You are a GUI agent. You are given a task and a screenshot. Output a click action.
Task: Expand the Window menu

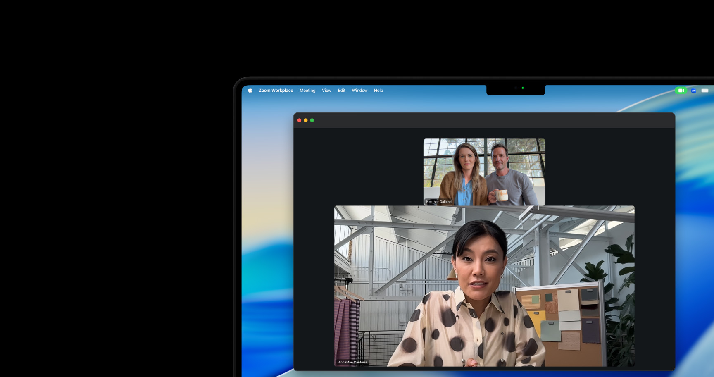click(x=359, y=90)
